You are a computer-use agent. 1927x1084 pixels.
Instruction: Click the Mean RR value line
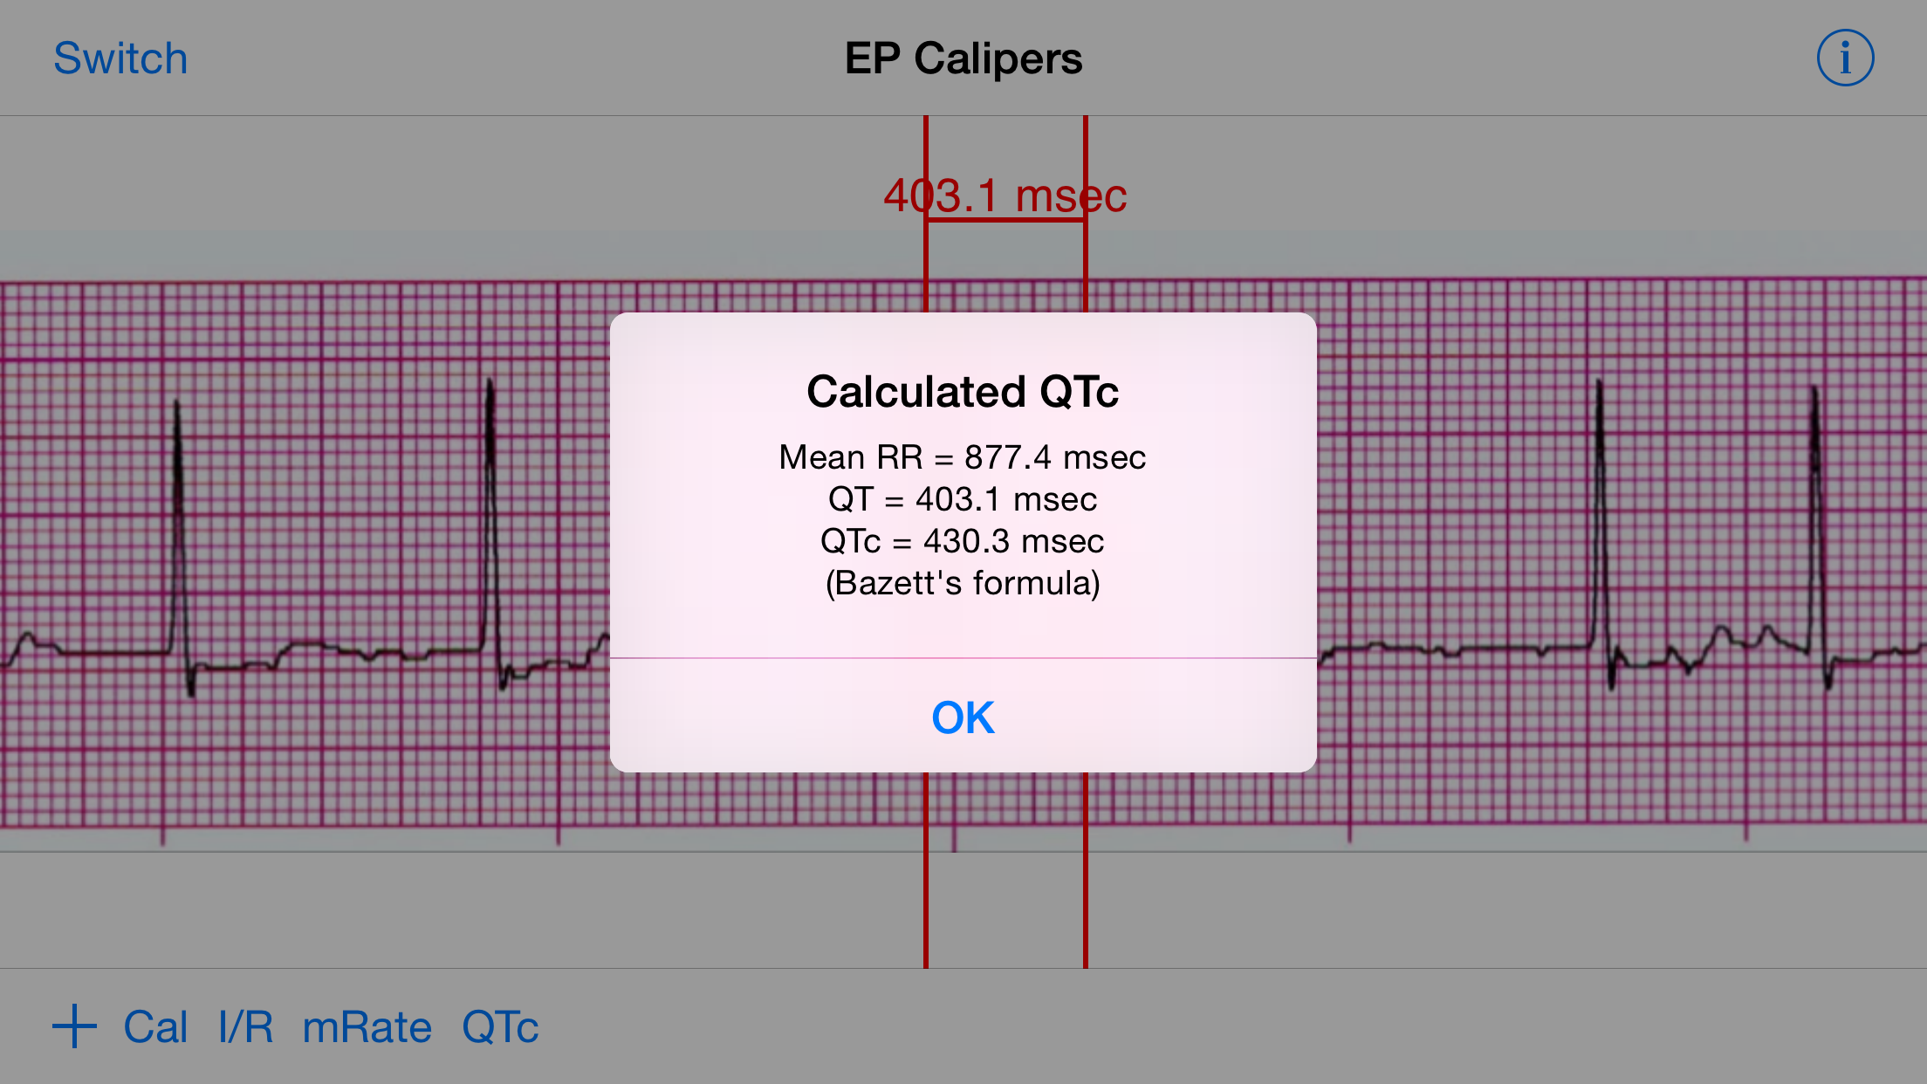coord(963,457)
